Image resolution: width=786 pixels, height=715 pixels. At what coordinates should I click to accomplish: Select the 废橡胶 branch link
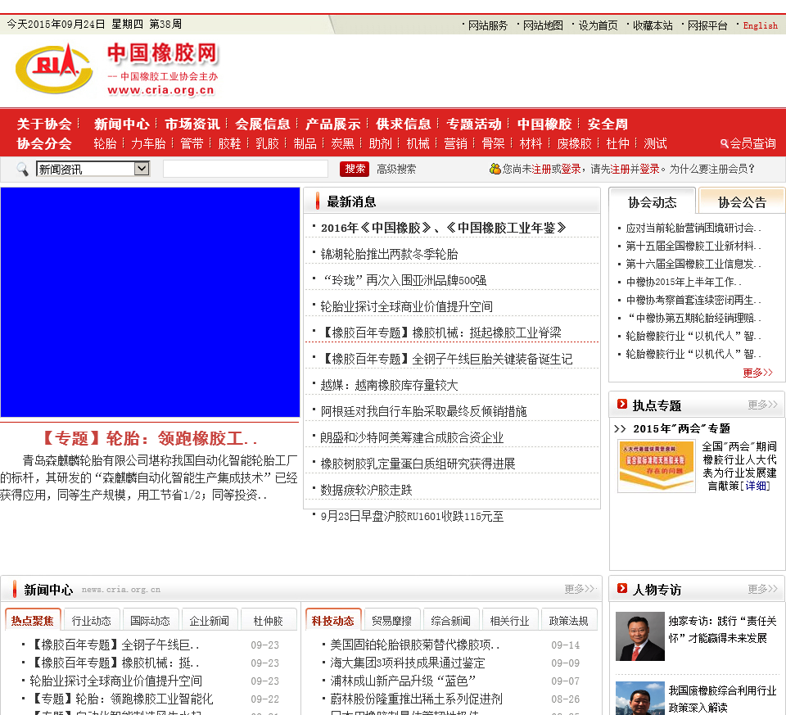(x=575, y=144)
